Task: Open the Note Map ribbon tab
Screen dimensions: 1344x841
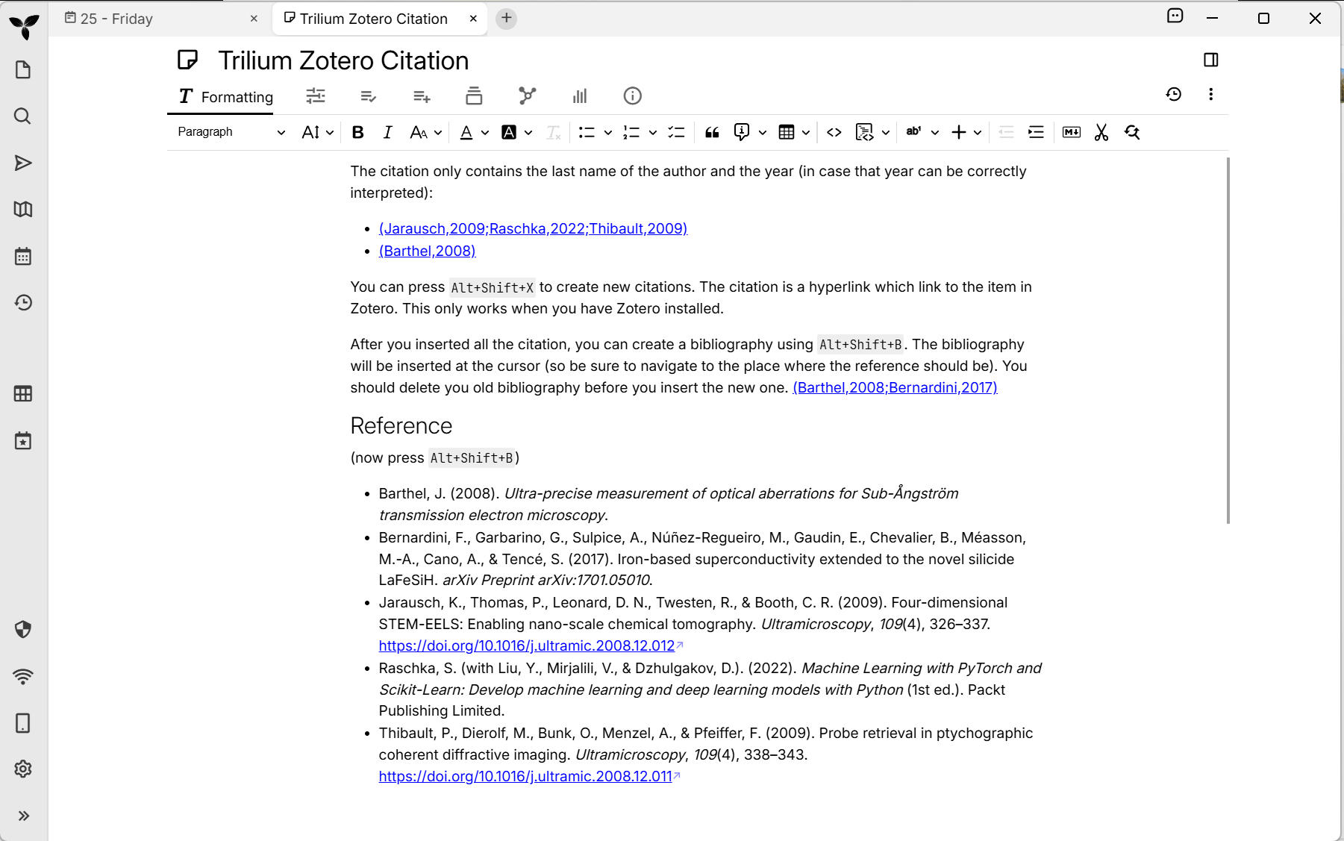Action: click(527, 96)
